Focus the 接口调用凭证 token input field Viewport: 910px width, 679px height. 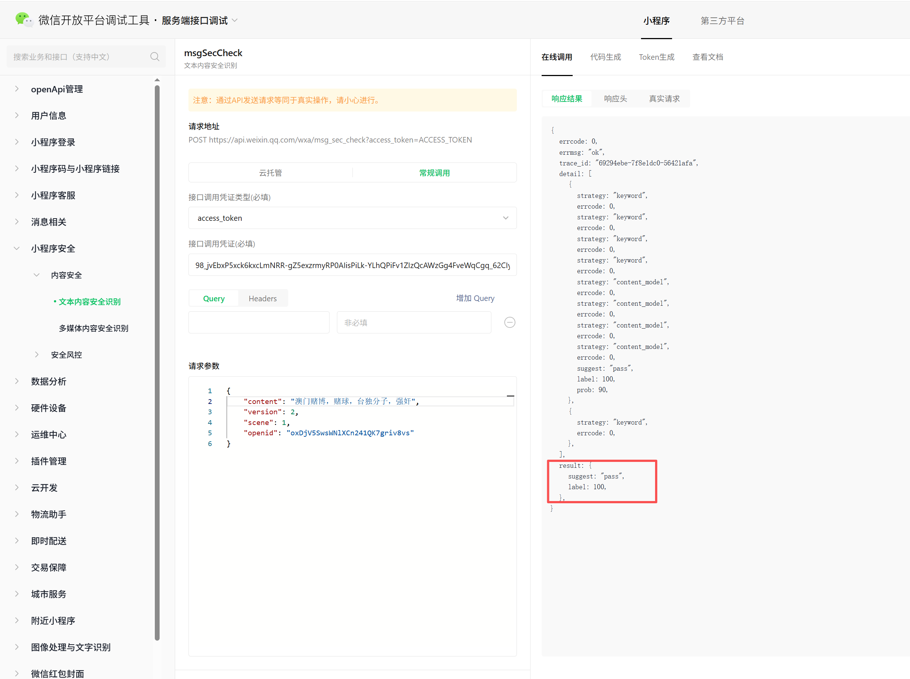click(352, 265)
